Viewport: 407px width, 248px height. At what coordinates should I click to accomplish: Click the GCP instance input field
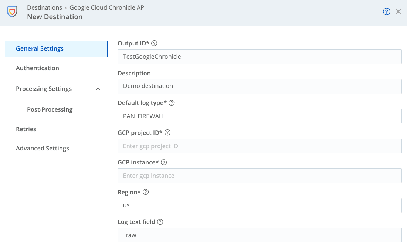(x=260, y=176)
